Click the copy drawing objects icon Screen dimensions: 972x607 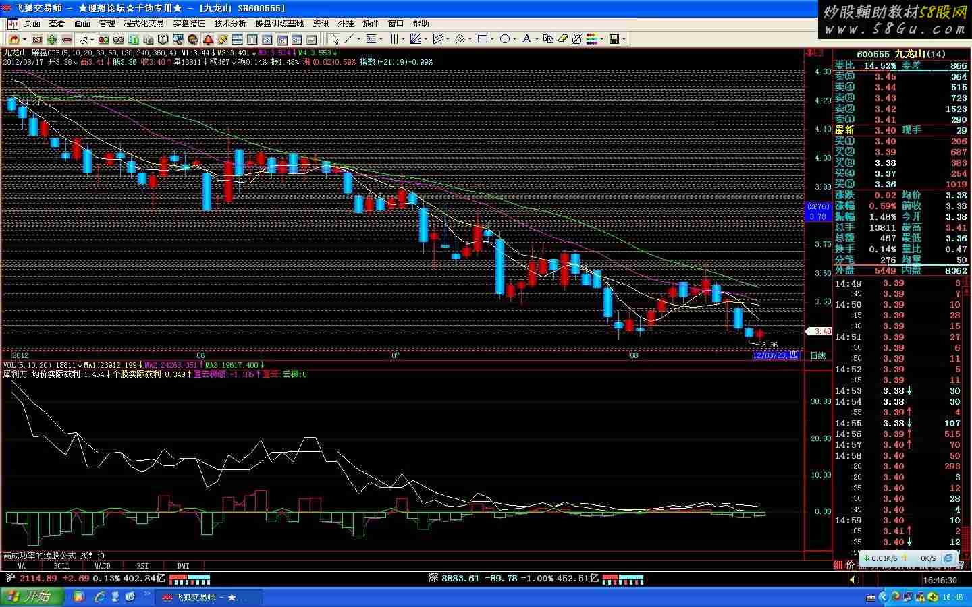pos(548,39)
